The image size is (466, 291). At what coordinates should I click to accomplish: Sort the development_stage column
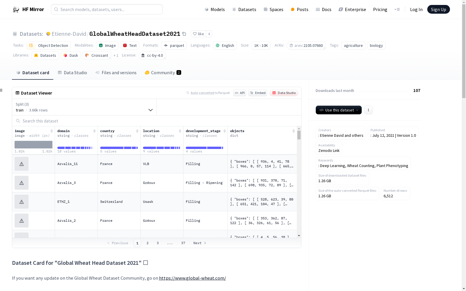225,131
